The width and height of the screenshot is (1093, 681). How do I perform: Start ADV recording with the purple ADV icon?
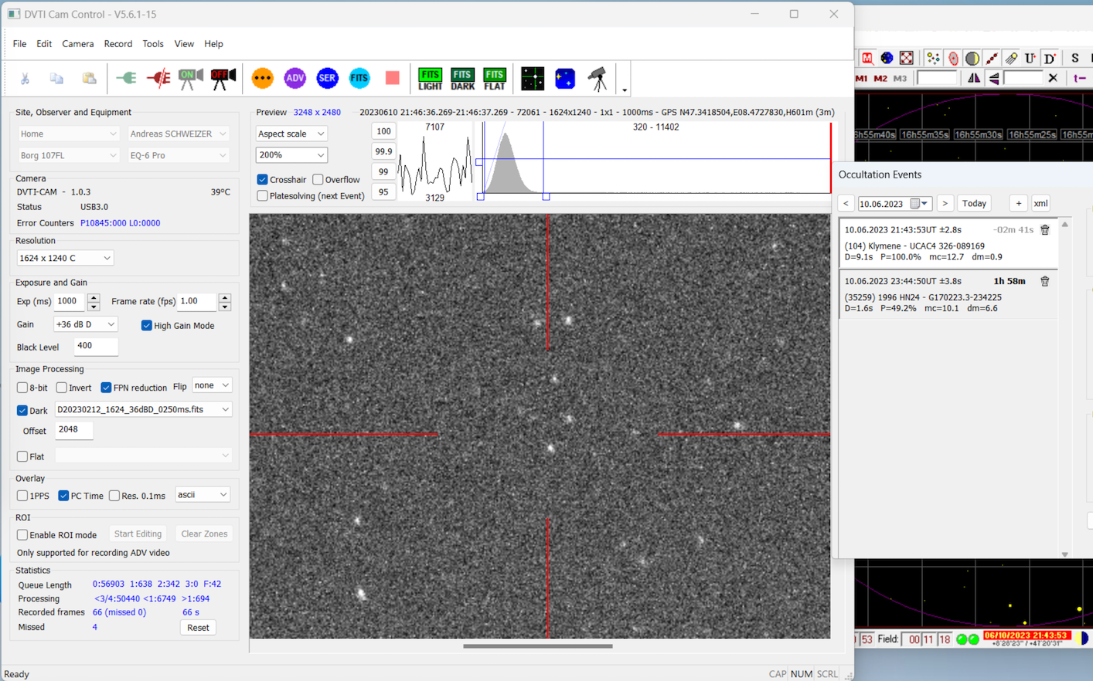point(295,78)
